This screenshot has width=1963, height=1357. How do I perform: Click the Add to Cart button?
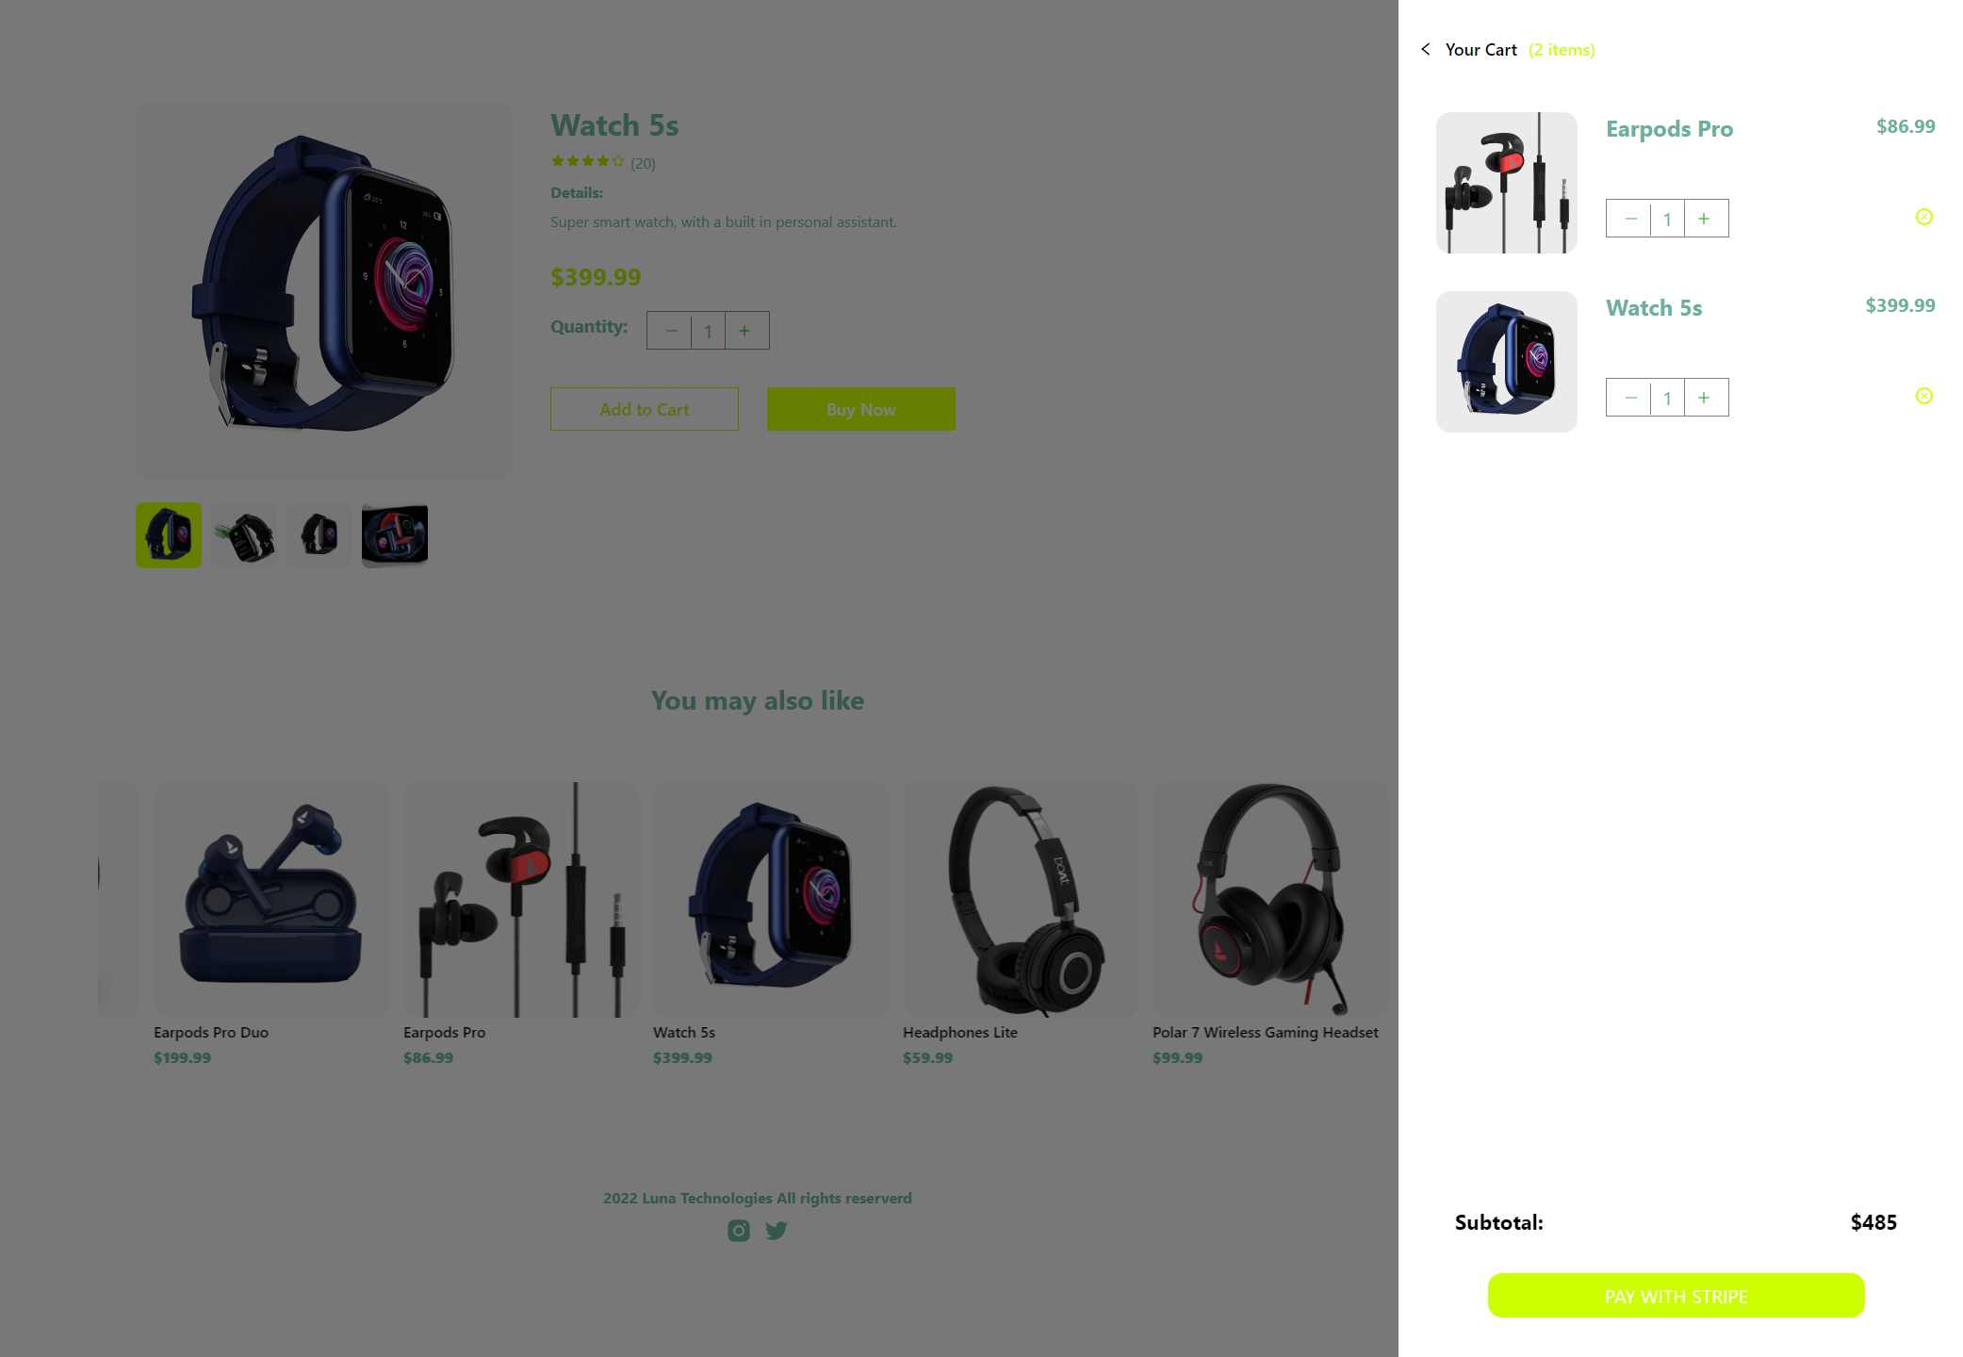(x=645, y=409)
